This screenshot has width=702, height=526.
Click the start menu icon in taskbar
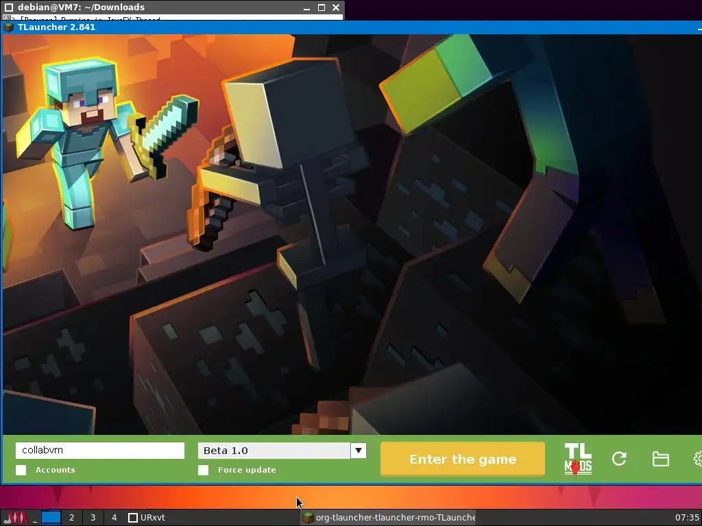pos(16,518)
